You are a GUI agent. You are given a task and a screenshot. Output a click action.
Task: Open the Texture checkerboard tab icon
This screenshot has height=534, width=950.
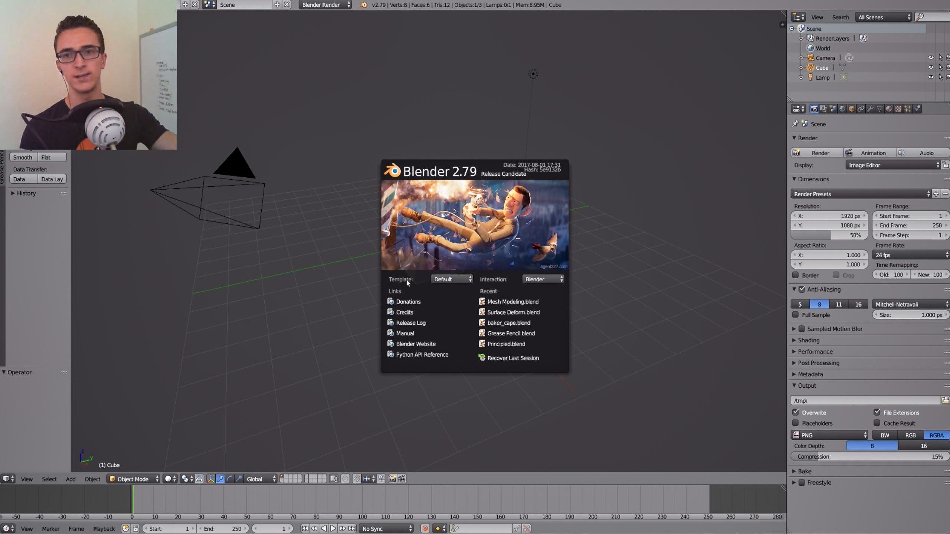click(898, 109)
